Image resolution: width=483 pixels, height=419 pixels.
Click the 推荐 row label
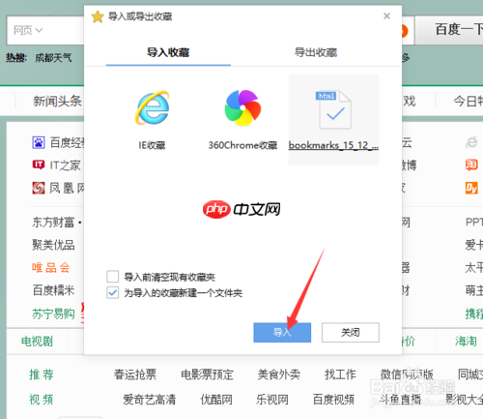[x=42, y=374]
